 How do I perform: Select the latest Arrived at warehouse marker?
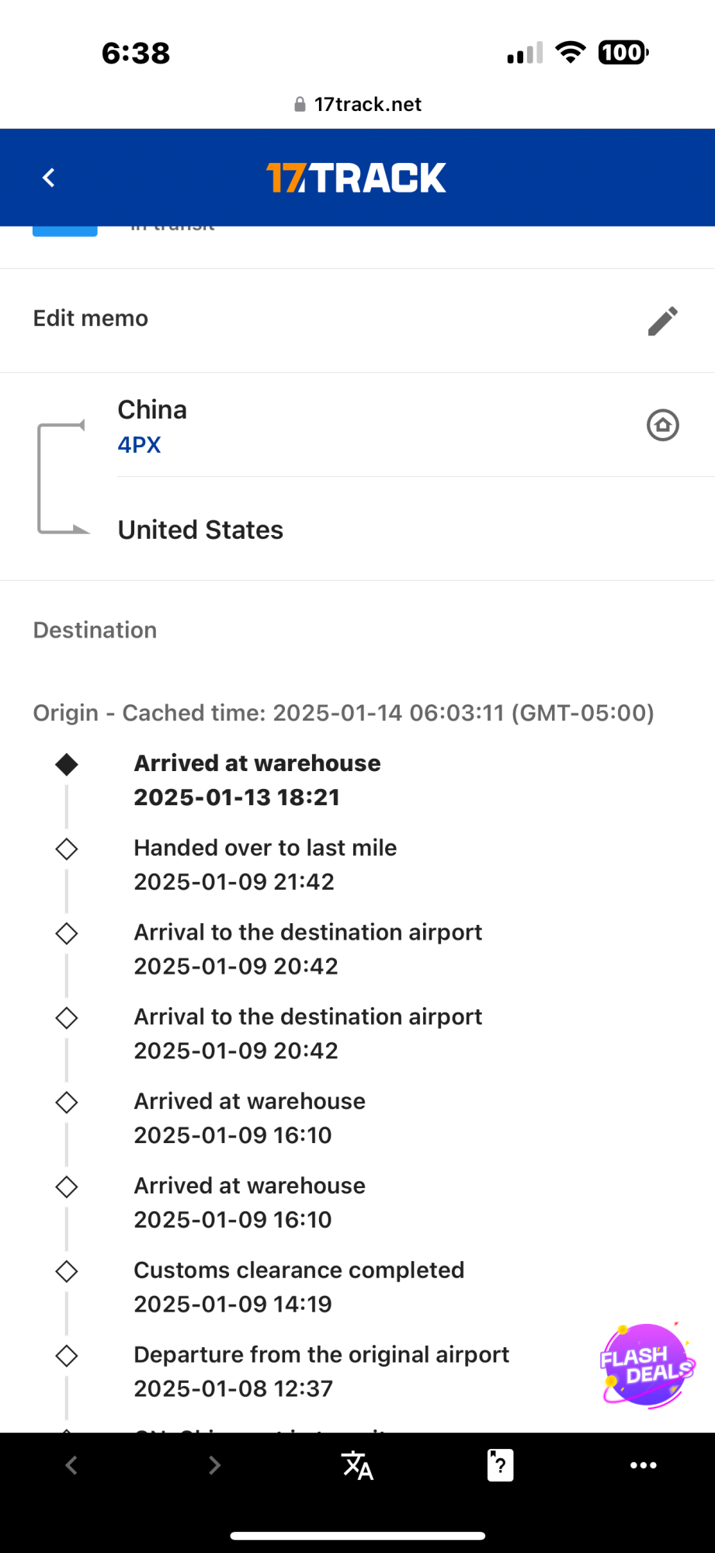coord(67,765)
